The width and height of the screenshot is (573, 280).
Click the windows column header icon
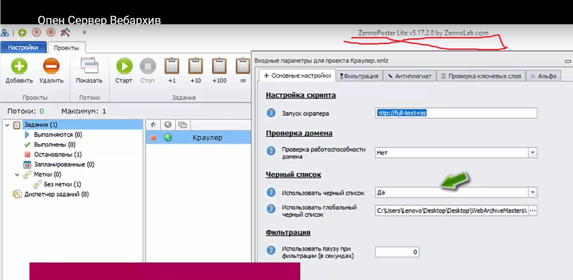pos(182,125)
